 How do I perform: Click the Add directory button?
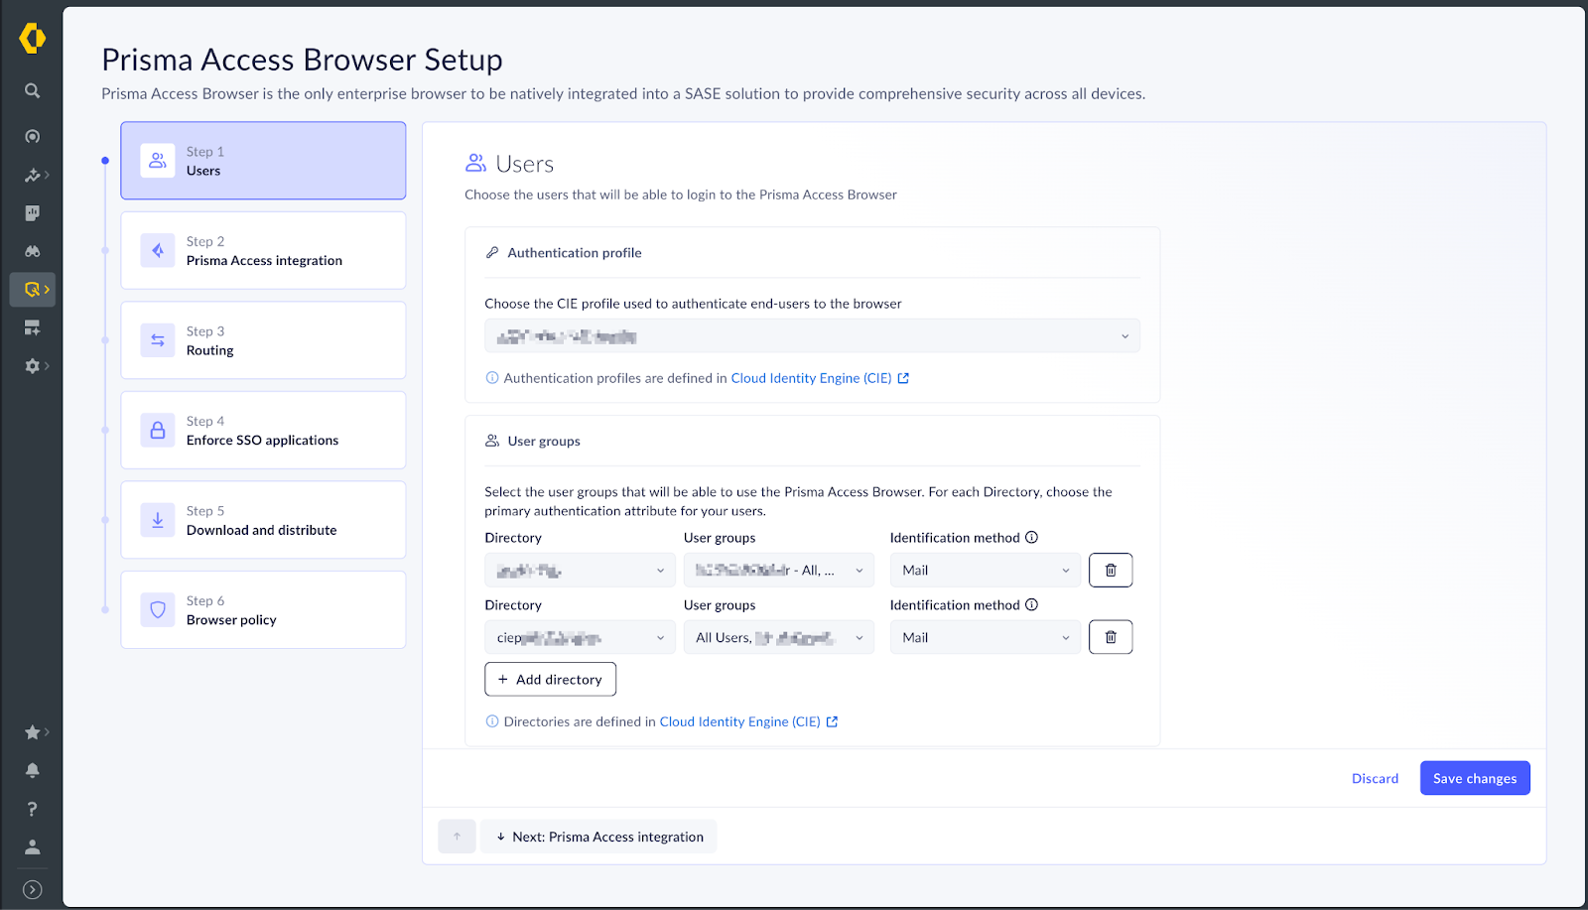click(550, 680)
